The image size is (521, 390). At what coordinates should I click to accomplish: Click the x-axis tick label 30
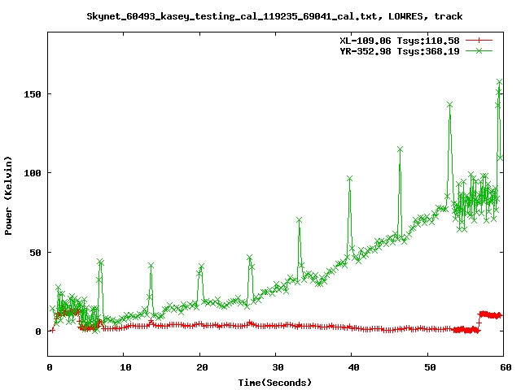click(278, 367)
